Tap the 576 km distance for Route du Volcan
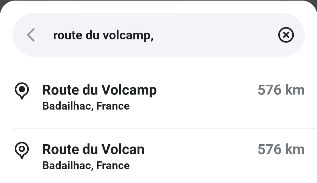 pos(281,150)
